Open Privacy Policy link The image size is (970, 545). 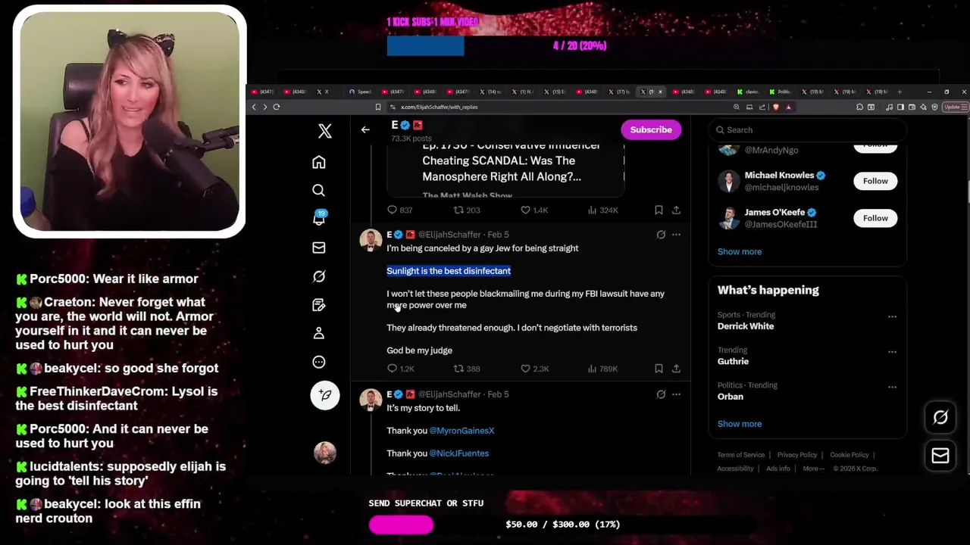coord(797,455)
